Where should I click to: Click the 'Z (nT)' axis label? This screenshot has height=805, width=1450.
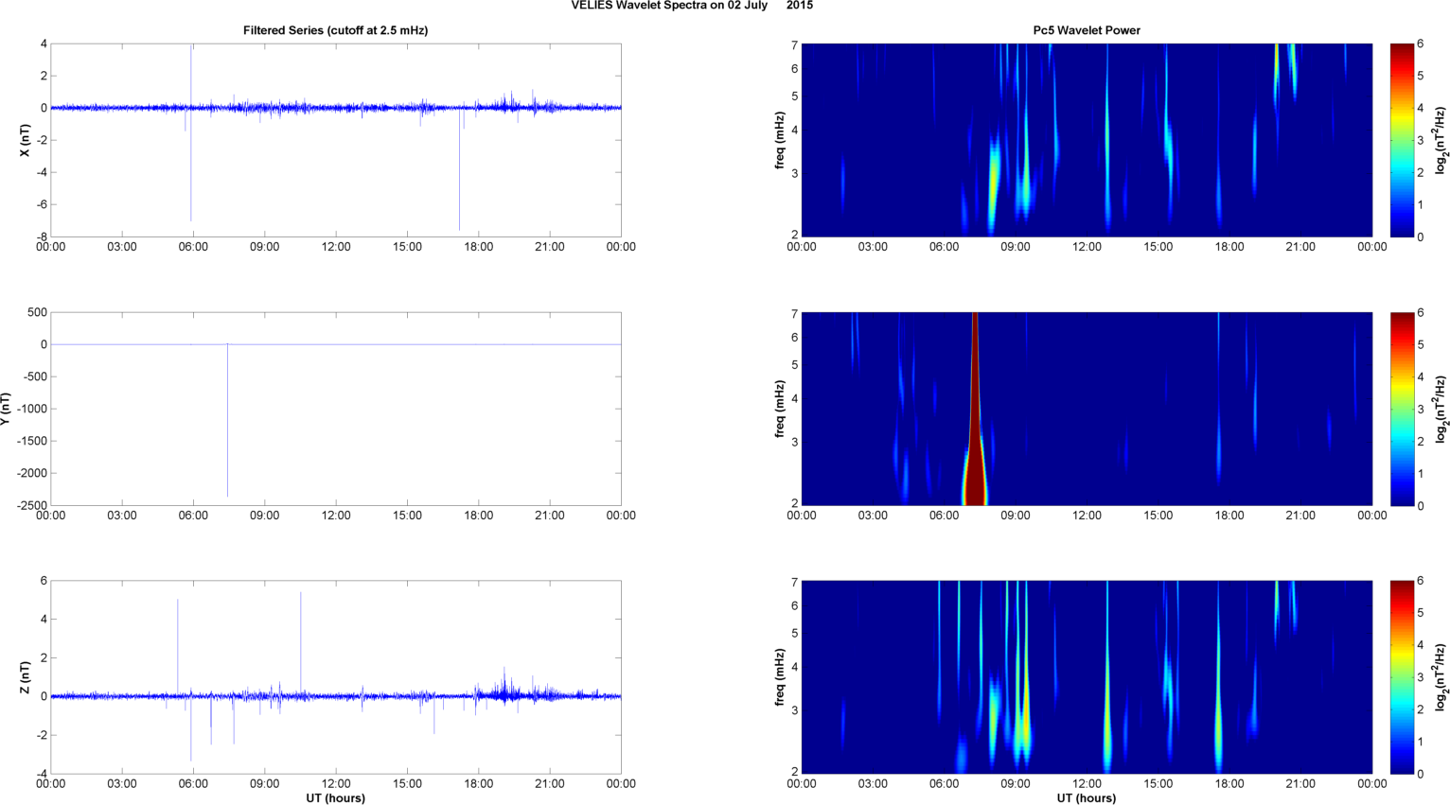point(25,677)
